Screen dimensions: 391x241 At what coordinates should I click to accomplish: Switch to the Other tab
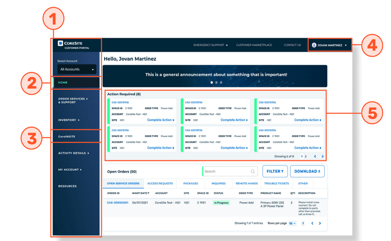pyautogui.click(x=303, y=184)
